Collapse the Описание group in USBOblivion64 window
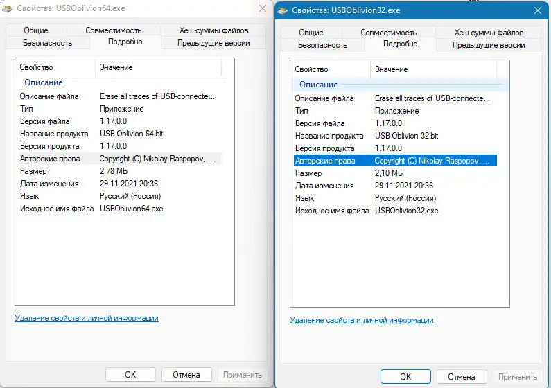The height and width of the screenshot is (388, 551). 44,82
